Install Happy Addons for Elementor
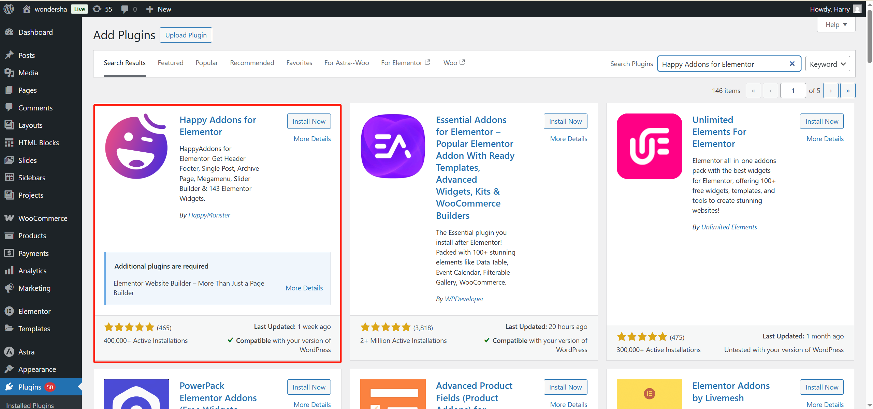Screen dimensions: 873x409 click(x=308, y=121)
